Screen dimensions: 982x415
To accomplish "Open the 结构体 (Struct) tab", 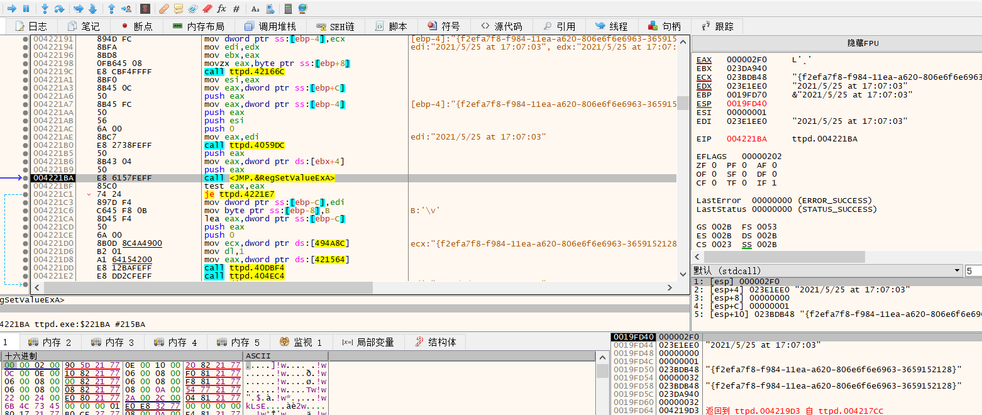I will (x=436, y=342).
